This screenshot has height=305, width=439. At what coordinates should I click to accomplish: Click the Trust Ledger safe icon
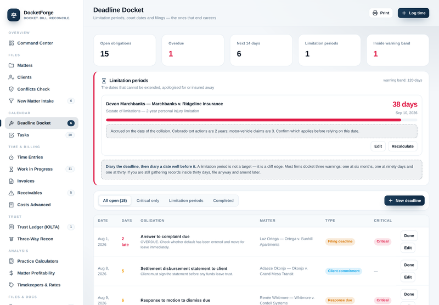click(11, 227)
